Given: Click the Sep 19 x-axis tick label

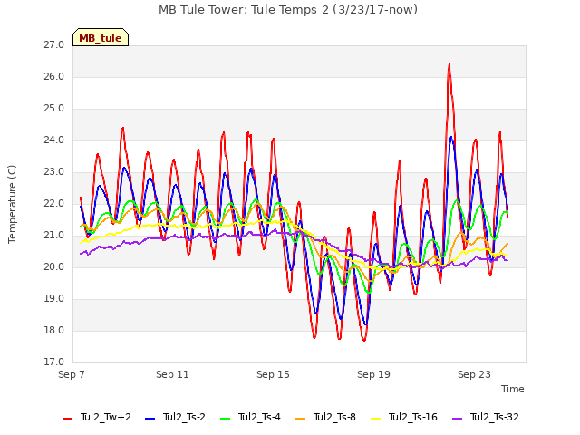Looking at the screenshot, I should [x=373, y=374].
